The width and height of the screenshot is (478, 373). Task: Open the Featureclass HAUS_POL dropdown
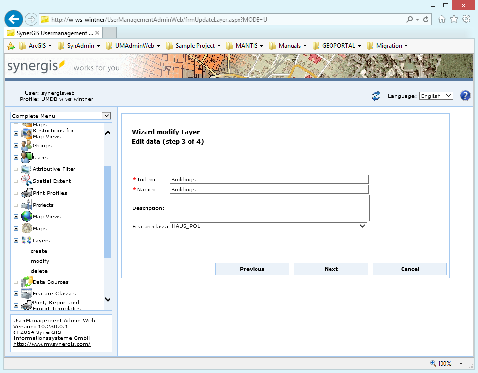268,226
